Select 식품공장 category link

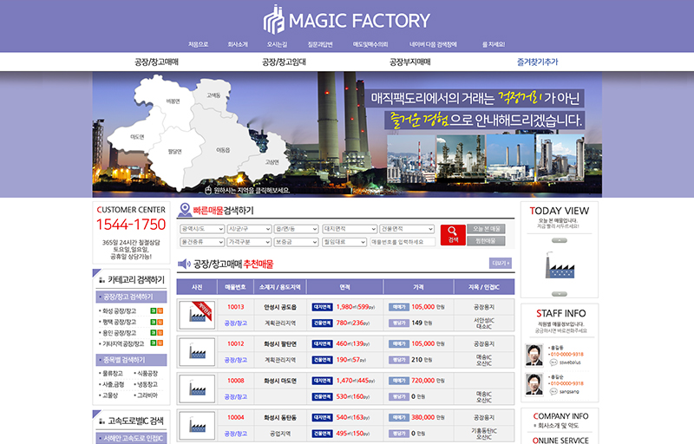pyautogui.click(x=147, y=373)
